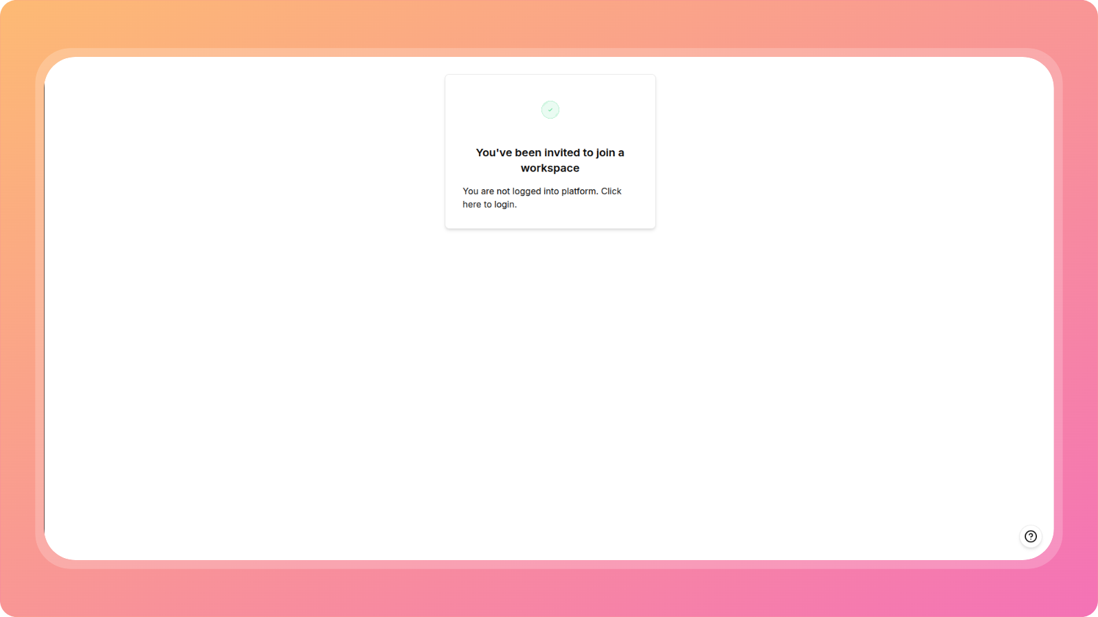Image resolution: width=1098 pixels, height=617 pixels.
Task: Click the tiny checkmark inside green circle
Action: coord(550,110)
